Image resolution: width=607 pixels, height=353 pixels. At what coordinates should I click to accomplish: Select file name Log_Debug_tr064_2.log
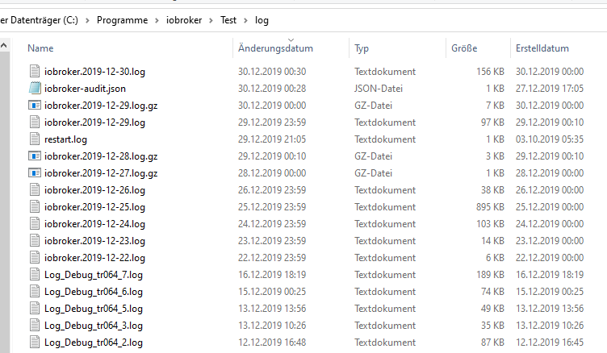94,343
